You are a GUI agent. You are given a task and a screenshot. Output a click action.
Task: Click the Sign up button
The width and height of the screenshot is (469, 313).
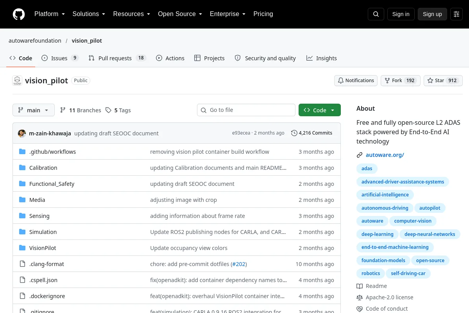(432, 14)
